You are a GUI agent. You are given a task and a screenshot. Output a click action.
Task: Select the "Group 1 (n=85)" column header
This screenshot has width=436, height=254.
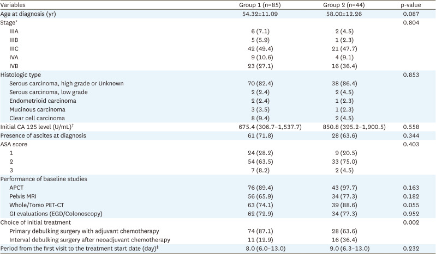pos(260,5)
